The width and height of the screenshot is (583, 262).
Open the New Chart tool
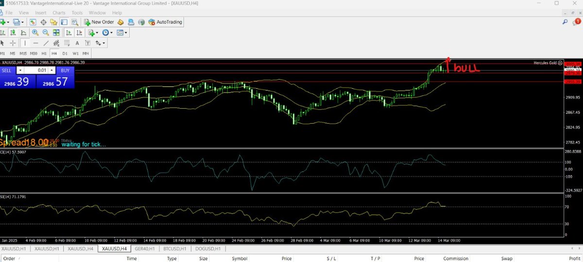point(3,22)
